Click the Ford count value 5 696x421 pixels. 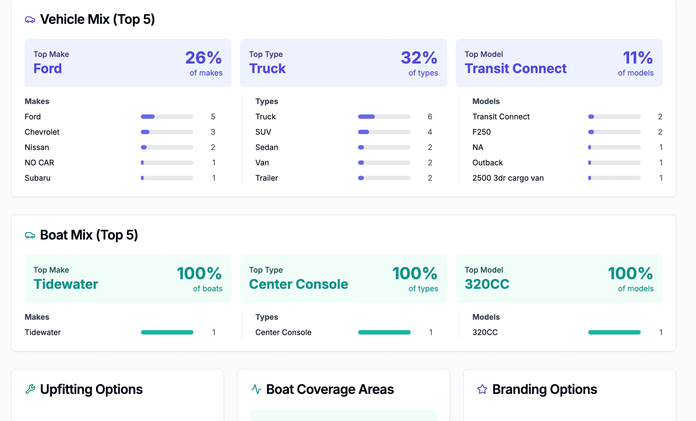(213, 117)
